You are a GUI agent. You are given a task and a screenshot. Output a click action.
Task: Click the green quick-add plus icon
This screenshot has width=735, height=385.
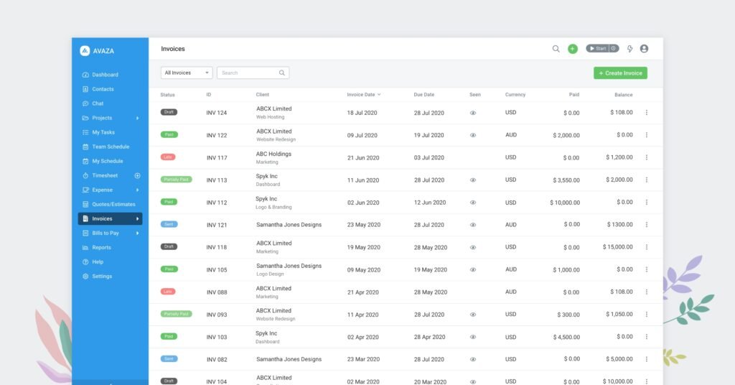pyautogui.click(x=573, y=49)
